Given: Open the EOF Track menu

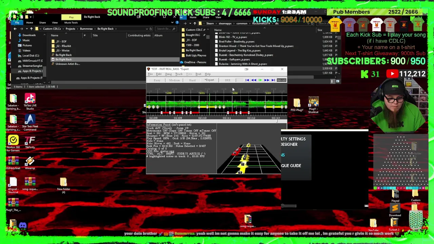Looking at the screenshot, I should tap(179, 74).
